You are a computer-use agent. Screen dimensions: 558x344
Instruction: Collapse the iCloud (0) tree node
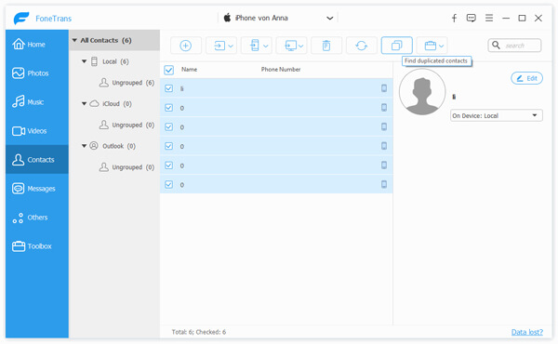click(85, 103)
